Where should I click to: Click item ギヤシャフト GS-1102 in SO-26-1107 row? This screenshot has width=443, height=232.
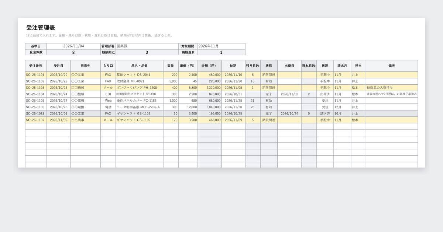click(140, 120)
